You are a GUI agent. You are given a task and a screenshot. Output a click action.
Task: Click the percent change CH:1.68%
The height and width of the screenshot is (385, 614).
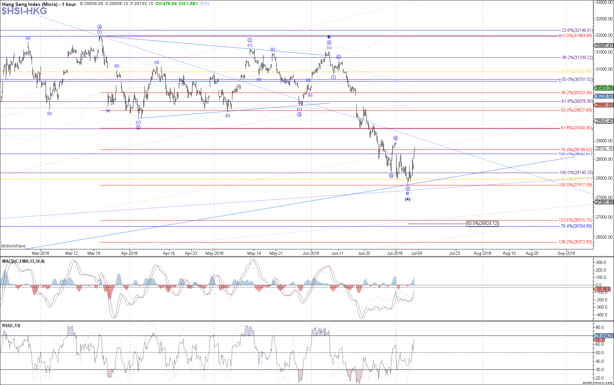(189, 3)
